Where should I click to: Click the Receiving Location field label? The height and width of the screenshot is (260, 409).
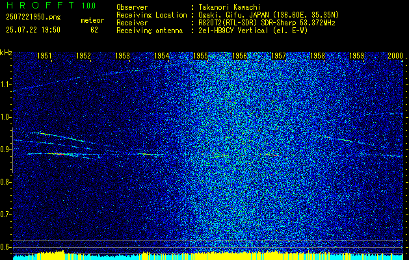[x=152, y=15]
